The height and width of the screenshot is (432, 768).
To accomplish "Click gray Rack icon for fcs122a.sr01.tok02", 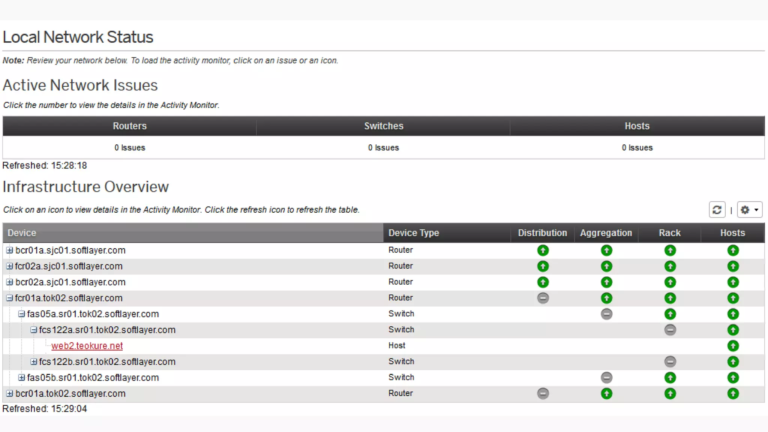I will 670,330.
